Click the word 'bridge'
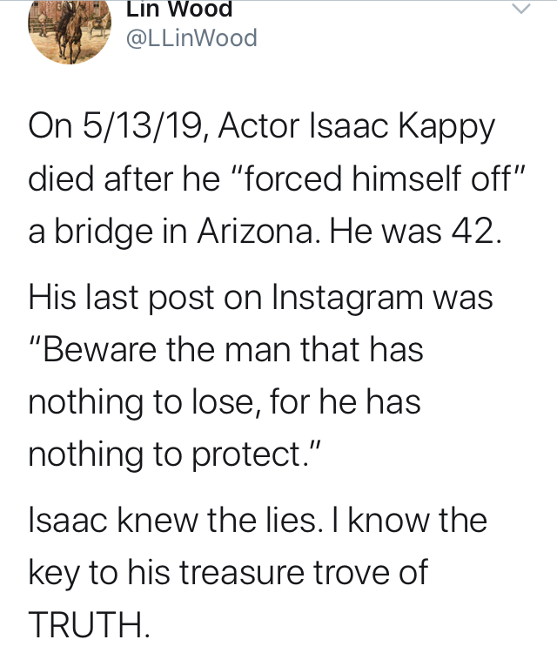This screenshot has height=653, width=557. (x=104, y=233)
